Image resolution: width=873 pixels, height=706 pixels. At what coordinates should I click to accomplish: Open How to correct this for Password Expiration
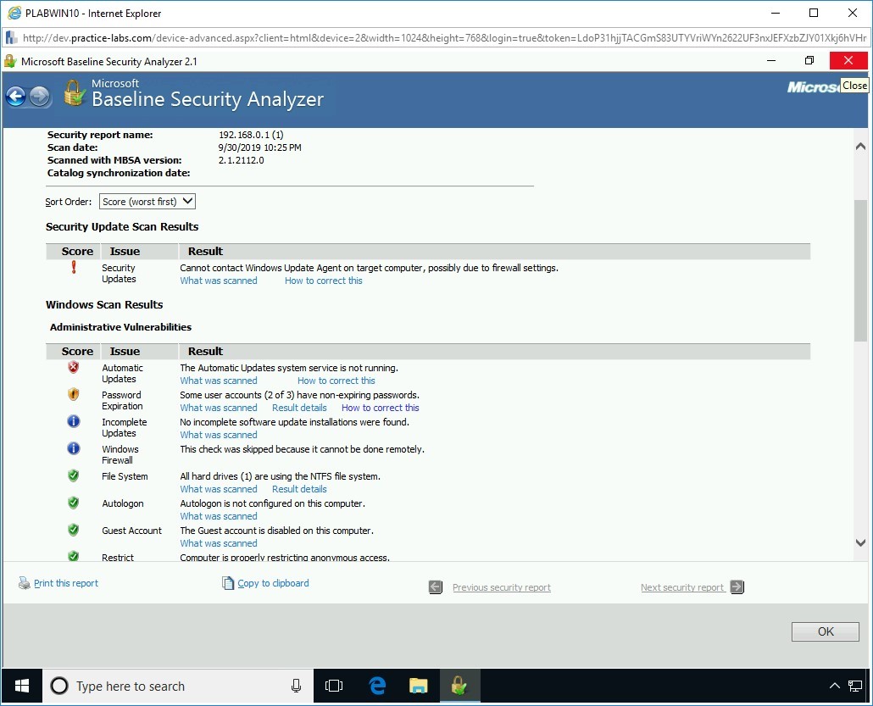(x=381, y=408)
